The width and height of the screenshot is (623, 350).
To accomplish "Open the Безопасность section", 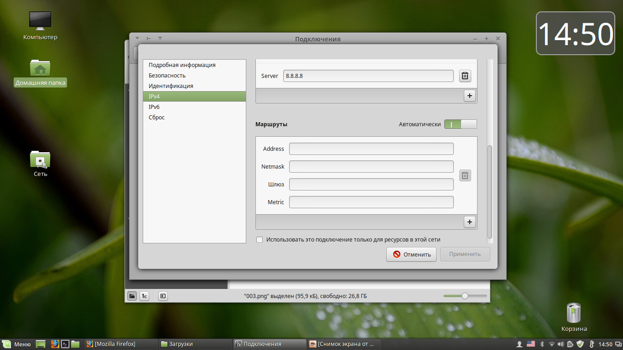I will point(167,76).
